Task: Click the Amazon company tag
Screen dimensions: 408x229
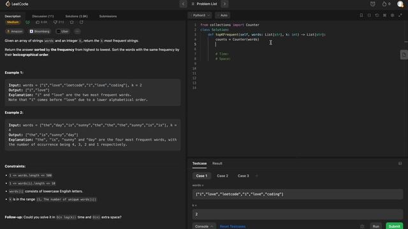Action: 15,31
